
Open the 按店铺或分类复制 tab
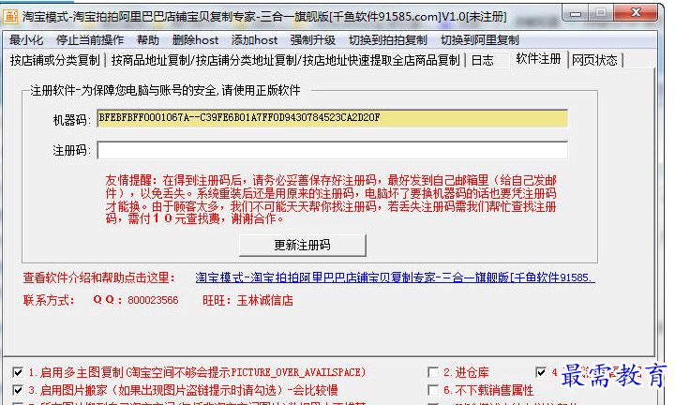54,60
